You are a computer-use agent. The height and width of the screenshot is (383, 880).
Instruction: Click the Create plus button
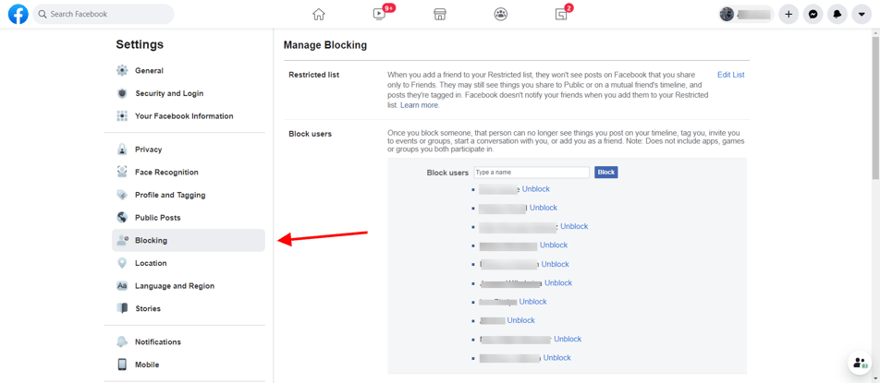788,15
